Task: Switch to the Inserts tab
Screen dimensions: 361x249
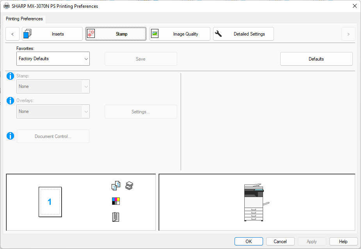Action: coord(52,34)
